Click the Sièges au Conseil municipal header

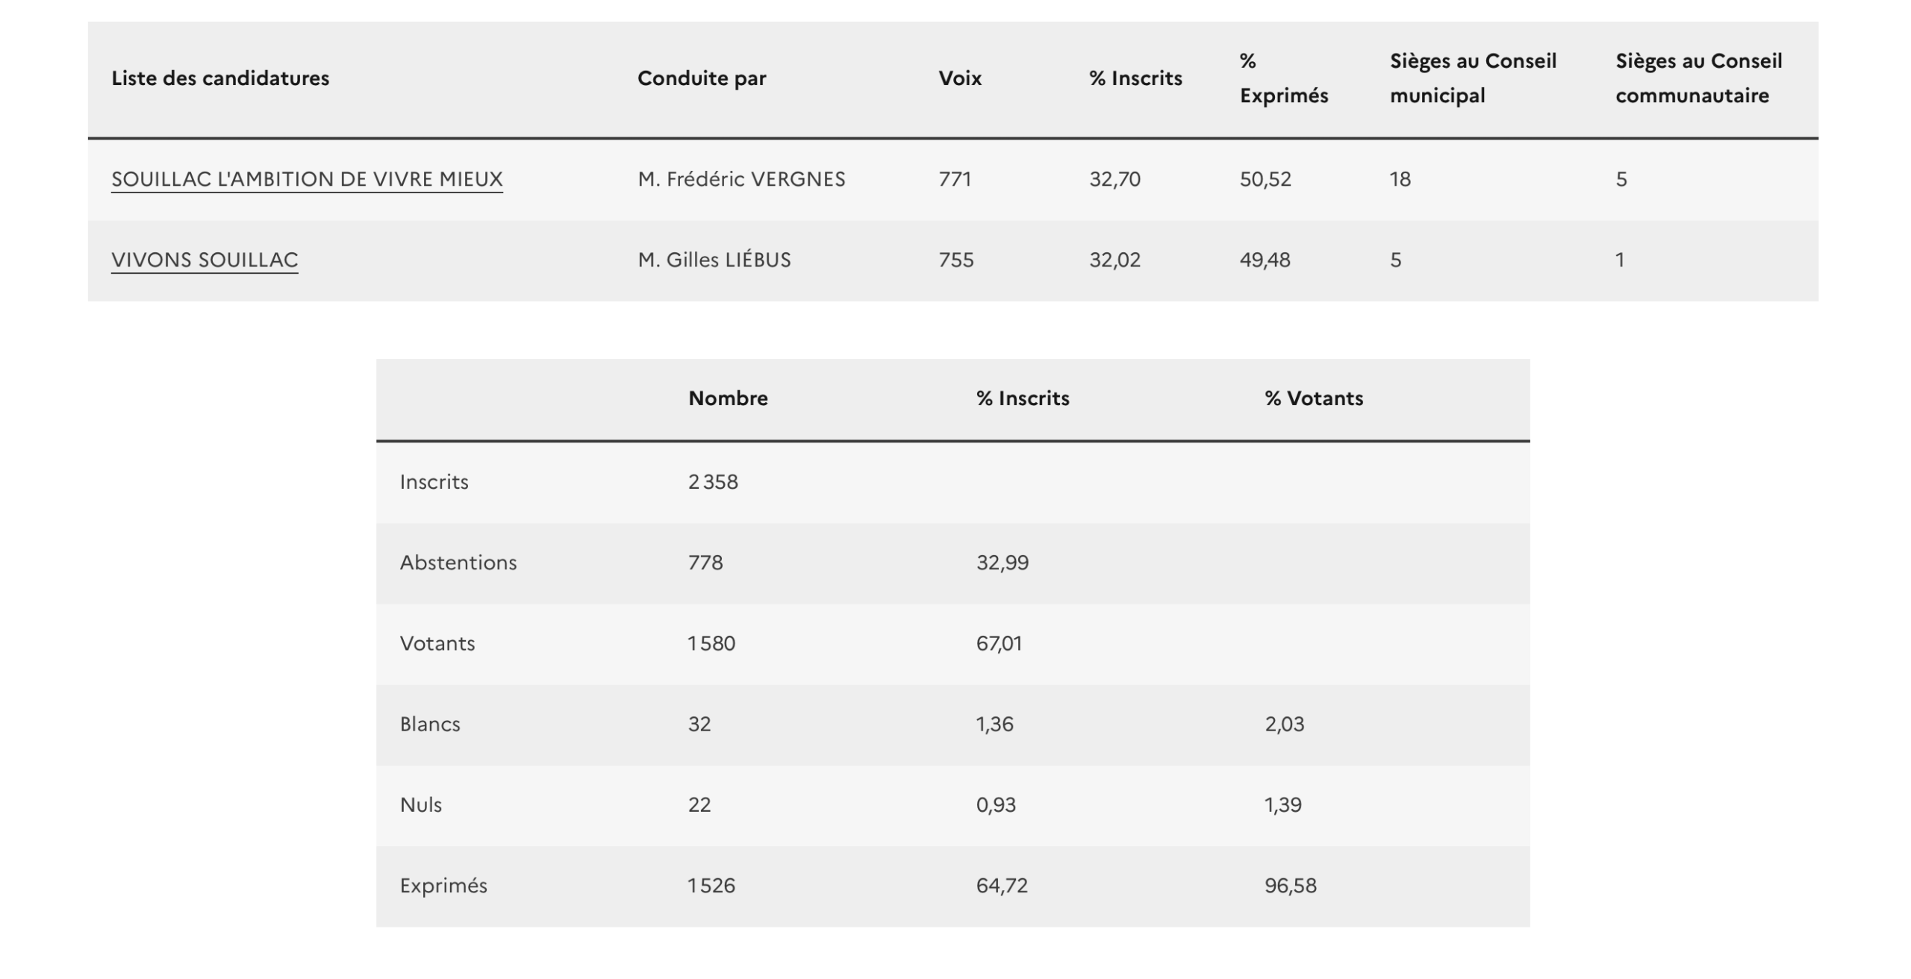[x=1473, y=78]
